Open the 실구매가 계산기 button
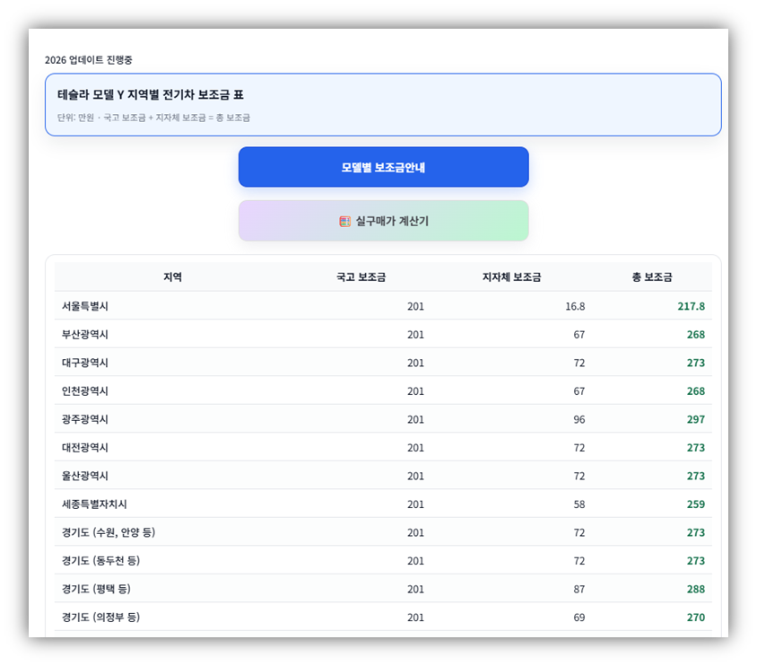The height and width of the screenshot is (666, 757). tap(383, 221)
